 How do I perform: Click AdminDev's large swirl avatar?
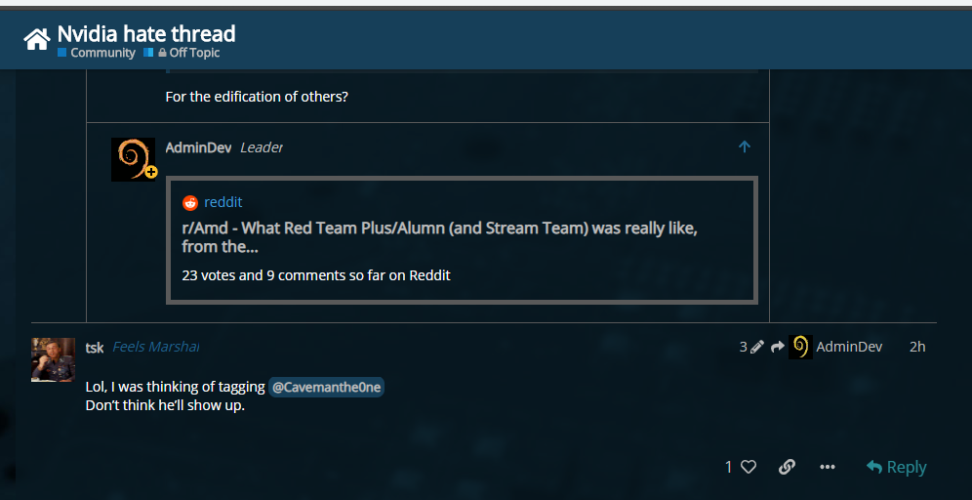tap(133, 158)
